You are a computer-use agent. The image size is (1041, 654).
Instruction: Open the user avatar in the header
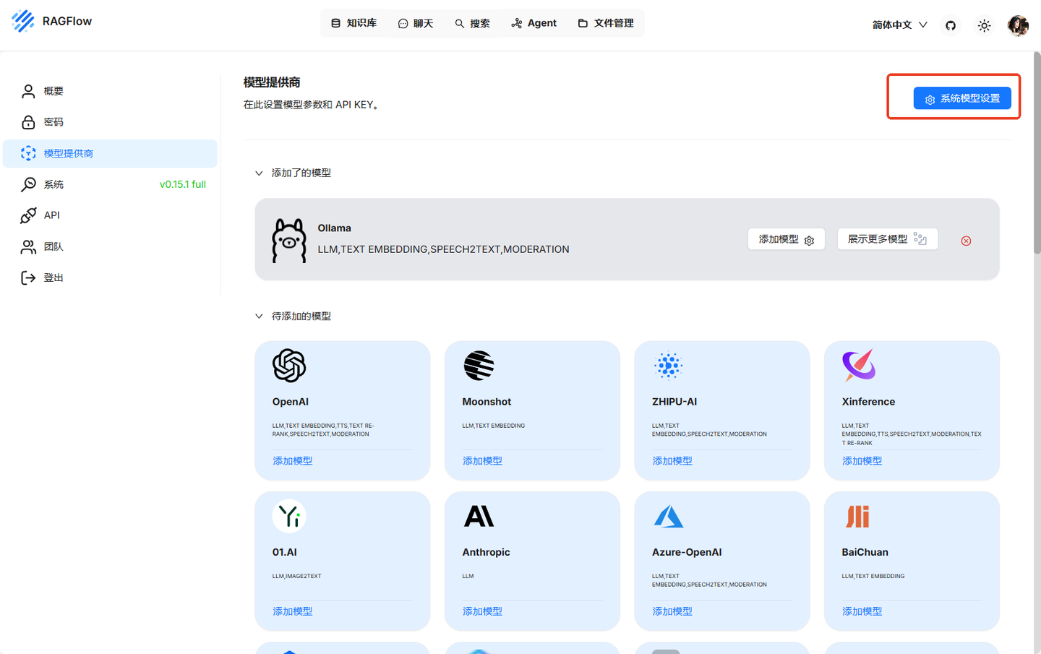pyautogui.click(x=1018, y=25)
